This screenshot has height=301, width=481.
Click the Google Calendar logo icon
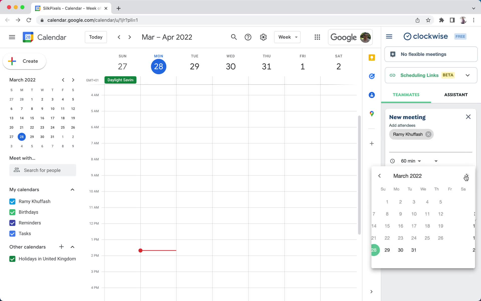click(28, 37)
